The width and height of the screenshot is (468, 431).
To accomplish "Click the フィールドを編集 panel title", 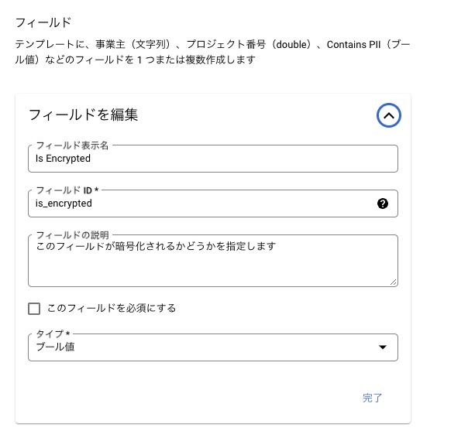I will click(x=83, y=115).
